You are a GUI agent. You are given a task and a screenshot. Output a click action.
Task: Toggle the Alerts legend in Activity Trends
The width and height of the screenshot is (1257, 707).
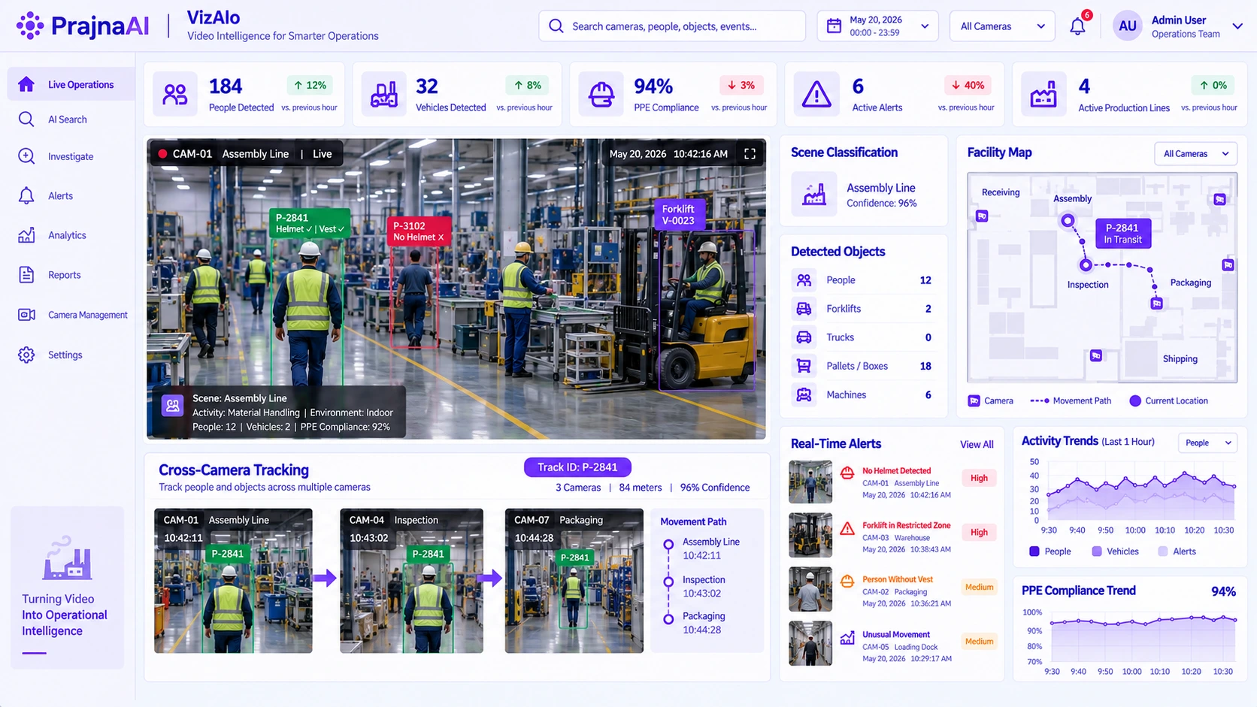(1177, 551)
